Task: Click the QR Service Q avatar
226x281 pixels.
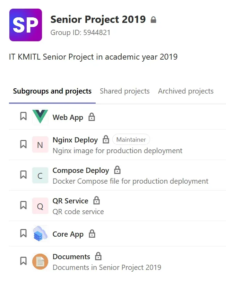Action: (x=40, y=206)
